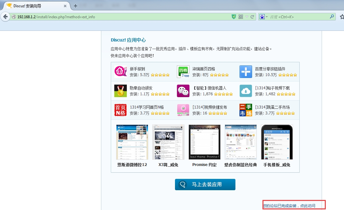Click the 恩斯道微博控12 caption
This screenshot has height=210, width=344.
click(132, 165)
